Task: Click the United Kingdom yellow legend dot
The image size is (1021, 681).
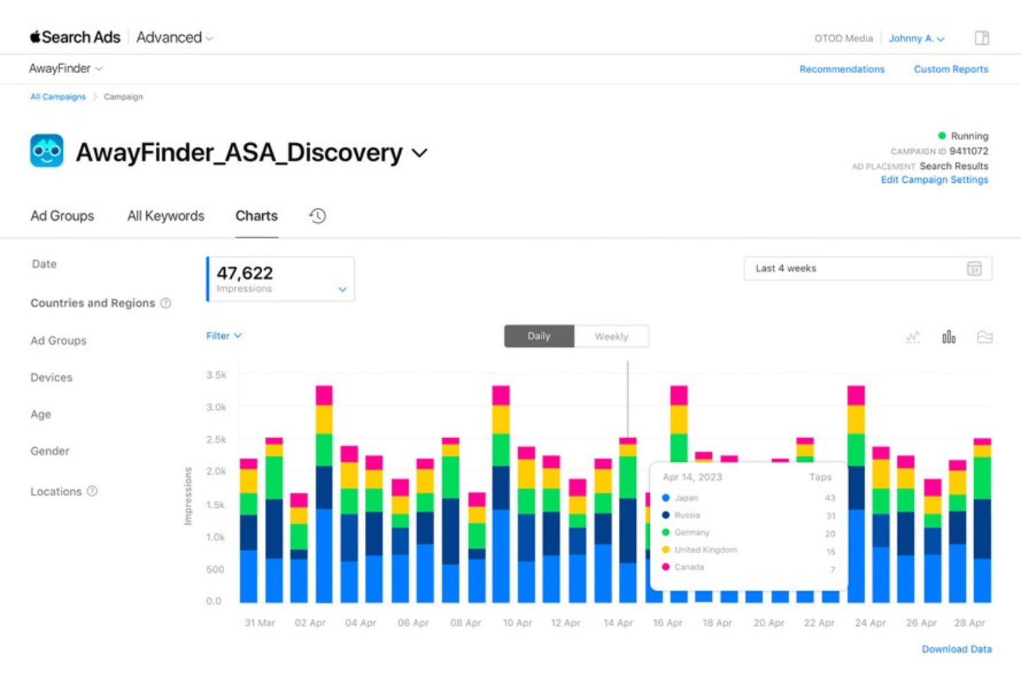Action: 666,549
